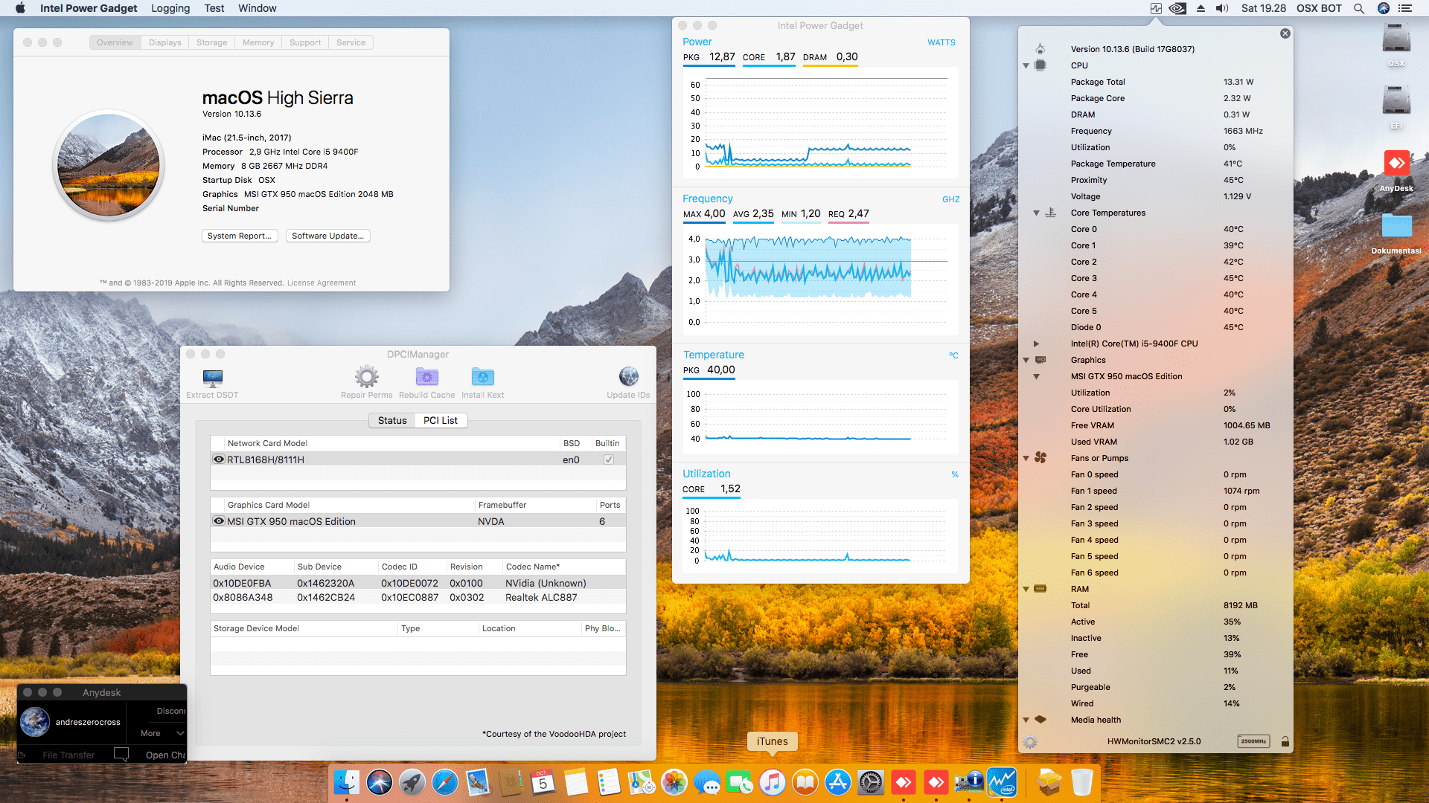1429x803 pixels.
Task: Open iTunes from the dock
Action: [x=772, y=782]
